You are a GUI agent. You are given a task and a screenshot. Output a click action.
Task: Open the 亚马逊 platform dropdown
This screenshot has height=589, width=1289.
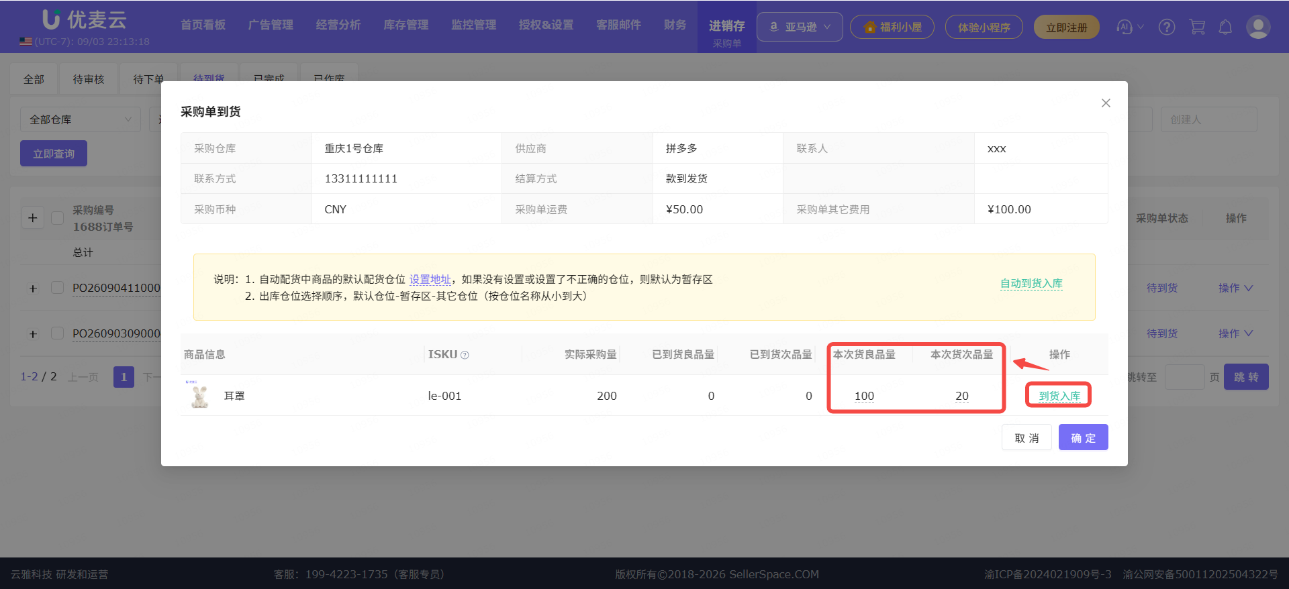tap(800, 27)
